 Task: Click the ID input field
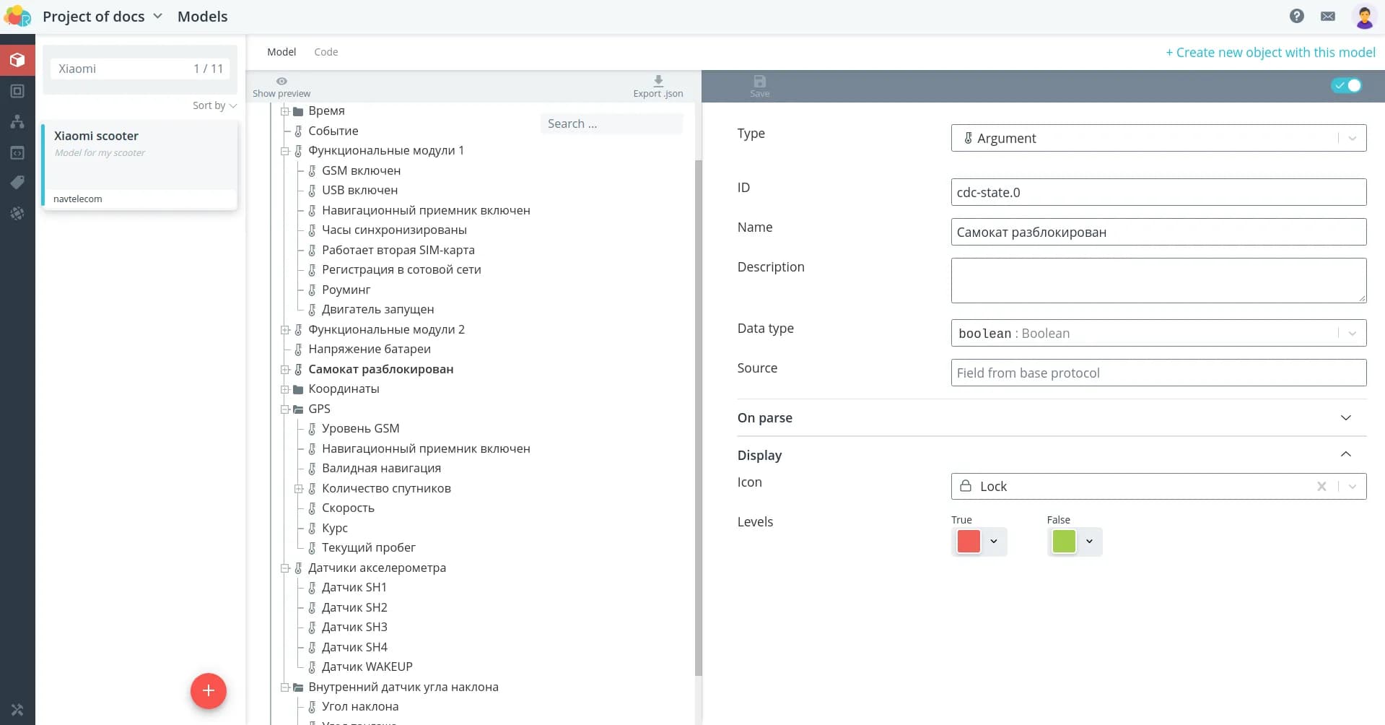[x=1158, y=193]
